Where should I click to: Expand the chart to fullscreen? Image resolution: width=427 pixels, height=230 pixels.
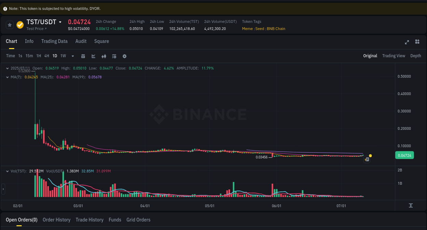tap(407, 42)
